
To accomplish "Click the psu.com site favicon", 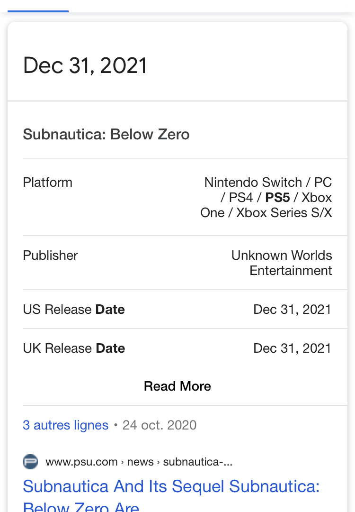I will tap(30, 462).
